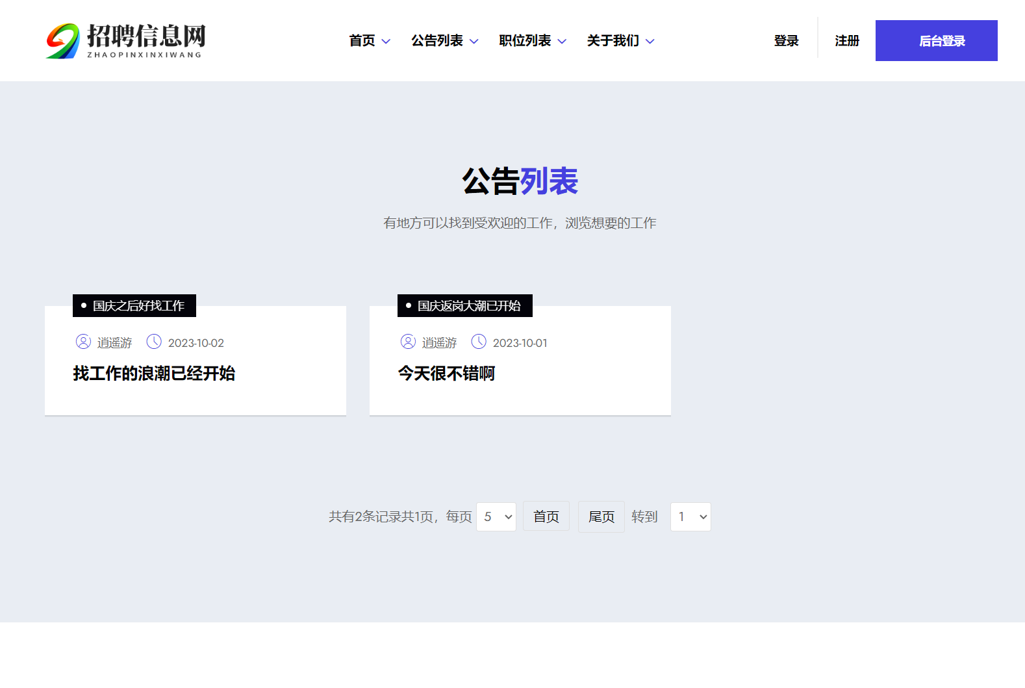Click user icon in 今天很不错啊 card
Viewport: 1025px width, 688px height.
[408, 342]
